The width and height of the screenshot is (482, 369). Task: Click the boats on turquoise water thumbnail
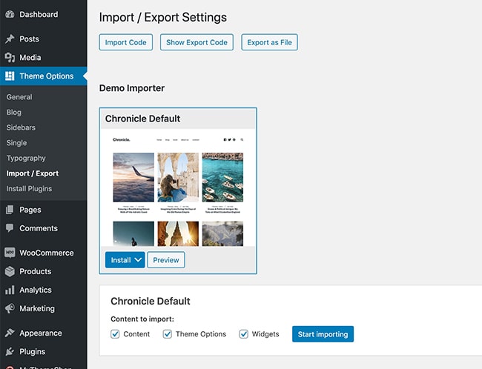[x=222, y=177]
